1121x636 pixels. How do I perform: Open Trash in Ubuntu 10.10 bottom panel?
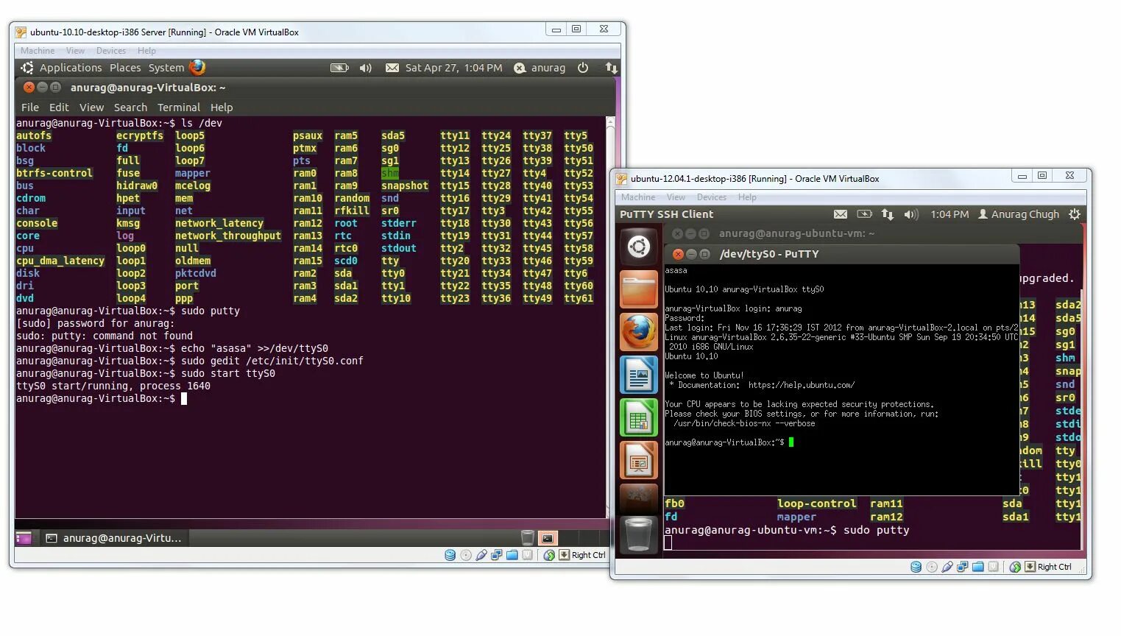pyautogui.click(x=527, y=537)
